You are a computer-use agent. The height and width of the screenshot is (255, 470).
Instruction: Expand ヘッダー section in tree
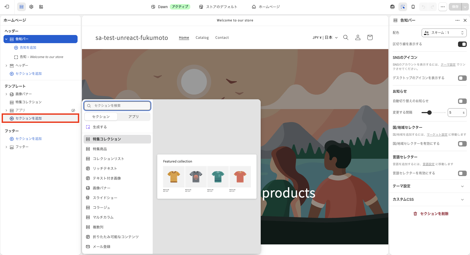[6, 66]
